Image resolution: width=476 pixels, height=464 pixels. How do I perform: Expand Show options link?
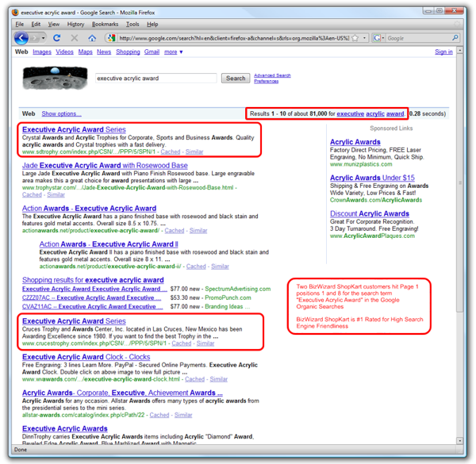pyautogui.click(x=62, y=113)
